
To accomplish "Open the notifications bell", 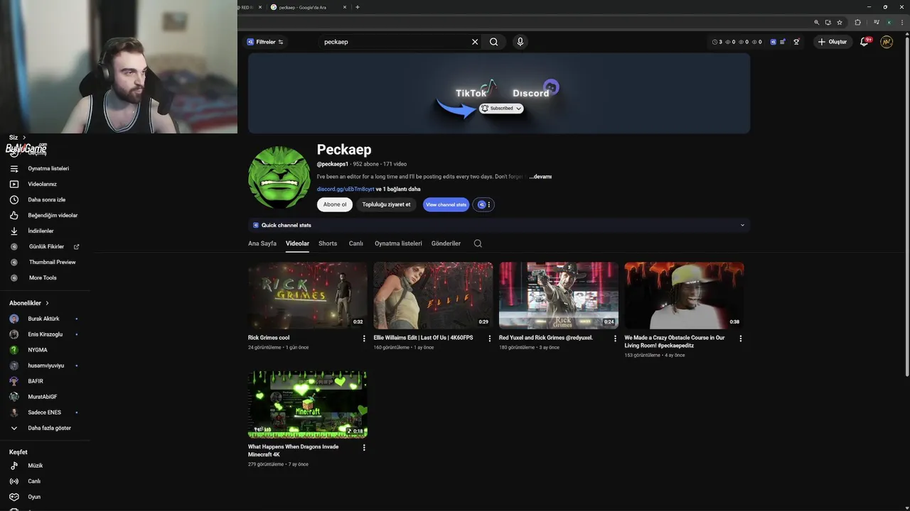I will pos(864,42).
